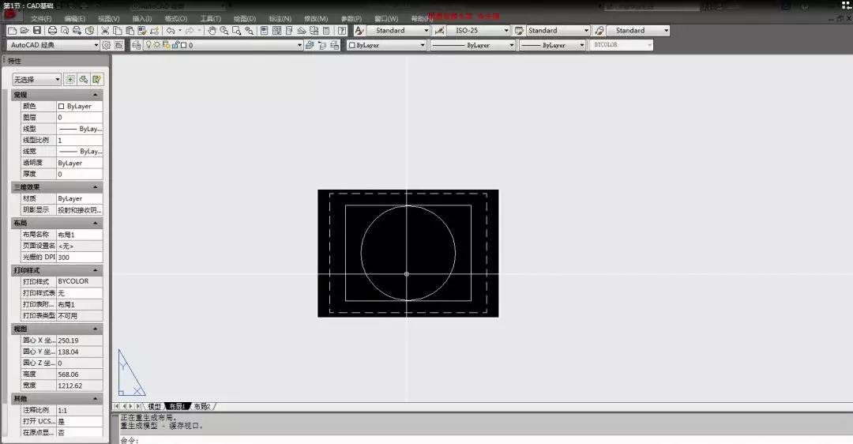
Task: Open a file with the Open folder icon
Action: (x=24, y=31)
